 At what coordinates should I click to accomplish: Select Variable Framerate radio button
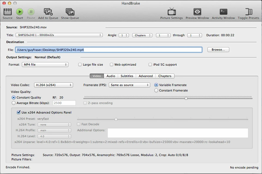pyautogui.click(x=156, y=85)
